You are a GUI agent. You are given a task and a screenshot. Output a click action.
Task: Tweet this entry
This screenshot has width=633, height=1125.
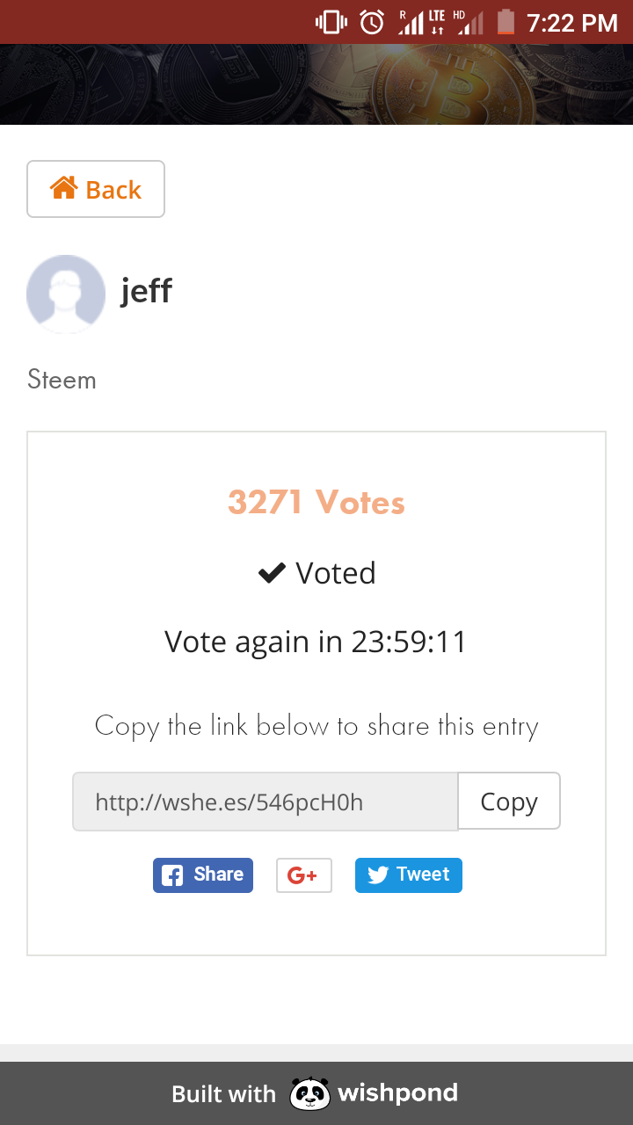click(x=409, y=875)
